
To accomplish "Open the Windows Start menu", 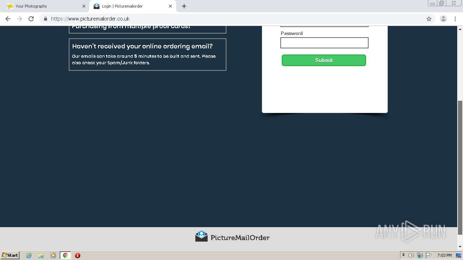I will (x=10, y=255).
